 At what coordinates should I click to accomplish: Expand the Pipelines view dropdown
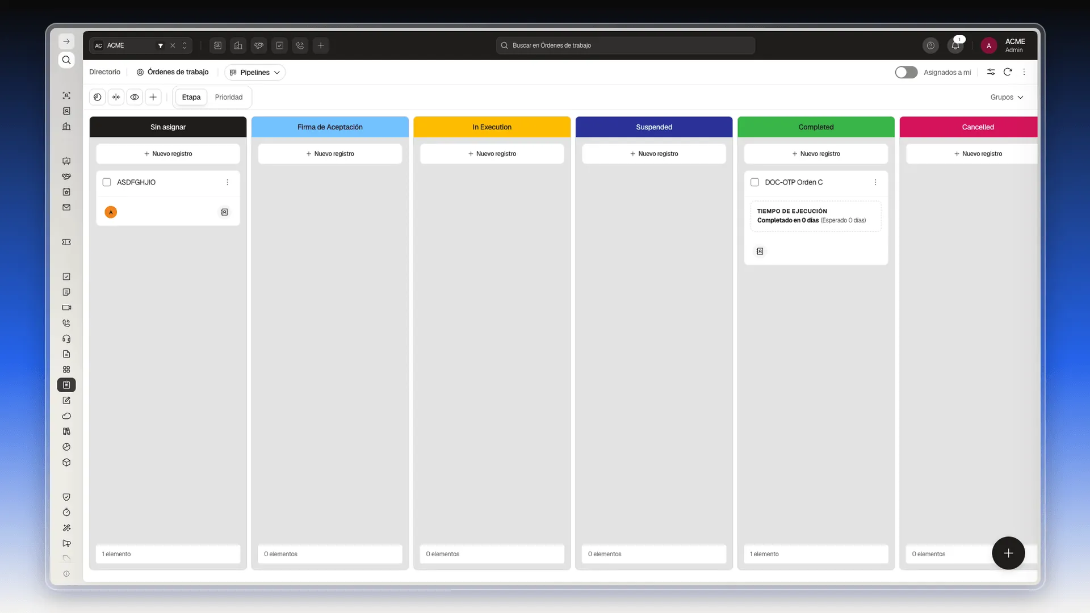point(255,72)
